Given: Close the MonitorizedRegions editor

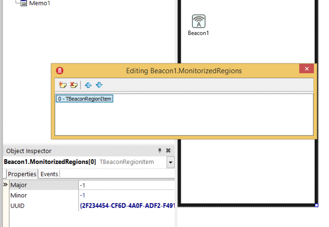Looking at the screenshot, I should click(306, 68).
